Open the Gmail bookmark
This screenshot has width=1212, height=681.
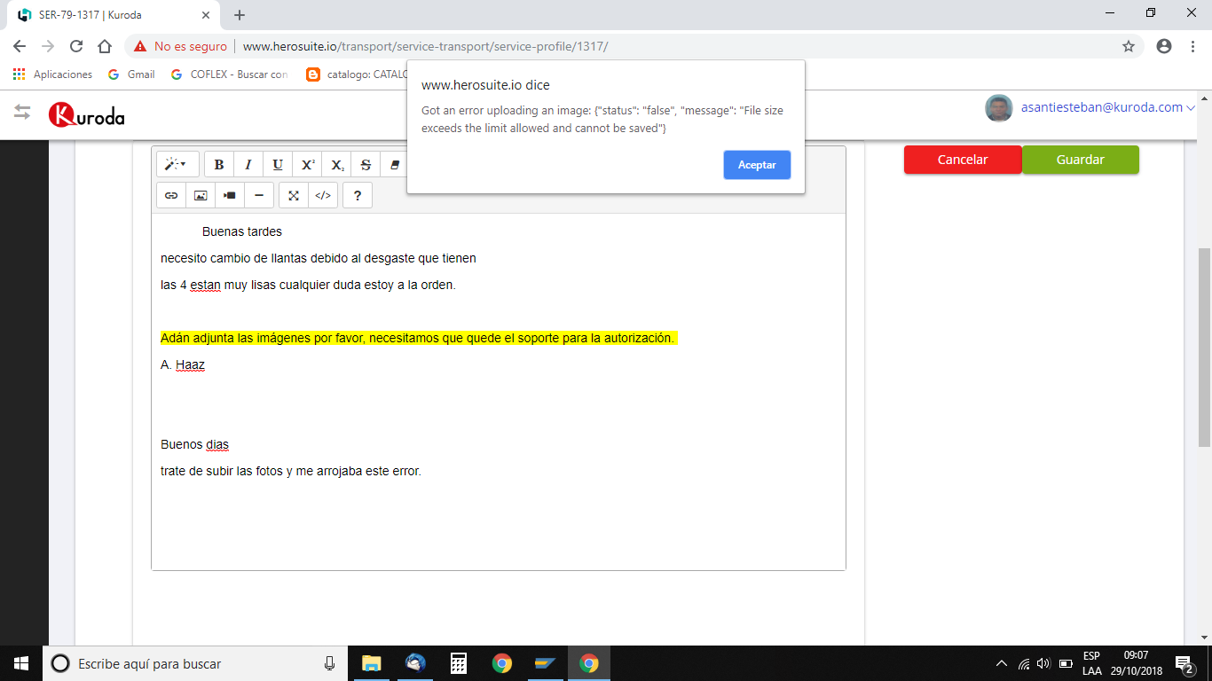(131, 74)
